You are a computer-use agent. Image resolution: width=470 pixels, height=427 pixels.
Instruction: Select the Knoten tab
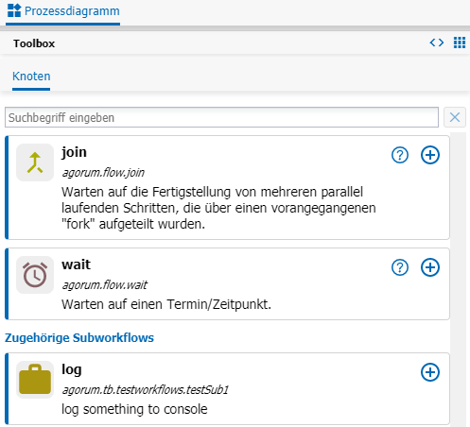[x=31, y=77]
